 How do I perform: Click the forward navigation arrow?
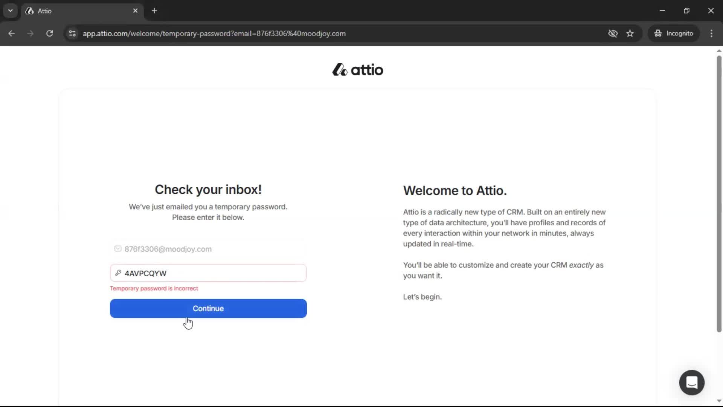click(x=30, y=34)
